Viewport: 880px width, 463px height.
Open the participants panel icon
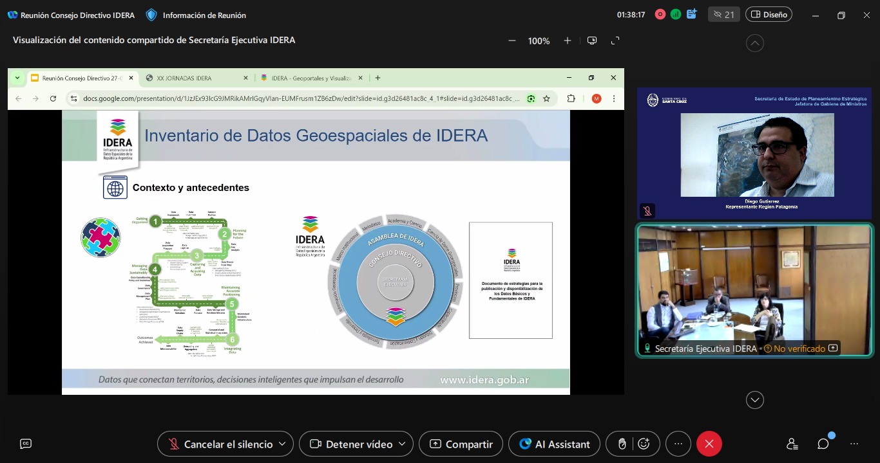(792, 444)
